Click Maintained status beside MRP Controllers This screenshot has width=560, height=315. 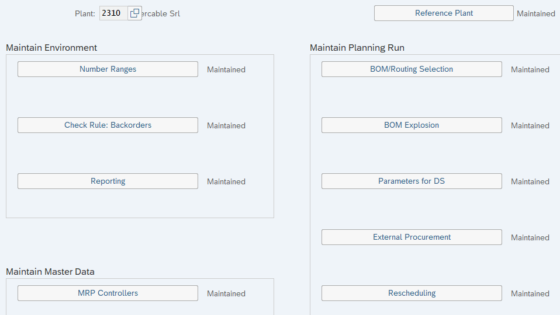click(x=226, y=294)
